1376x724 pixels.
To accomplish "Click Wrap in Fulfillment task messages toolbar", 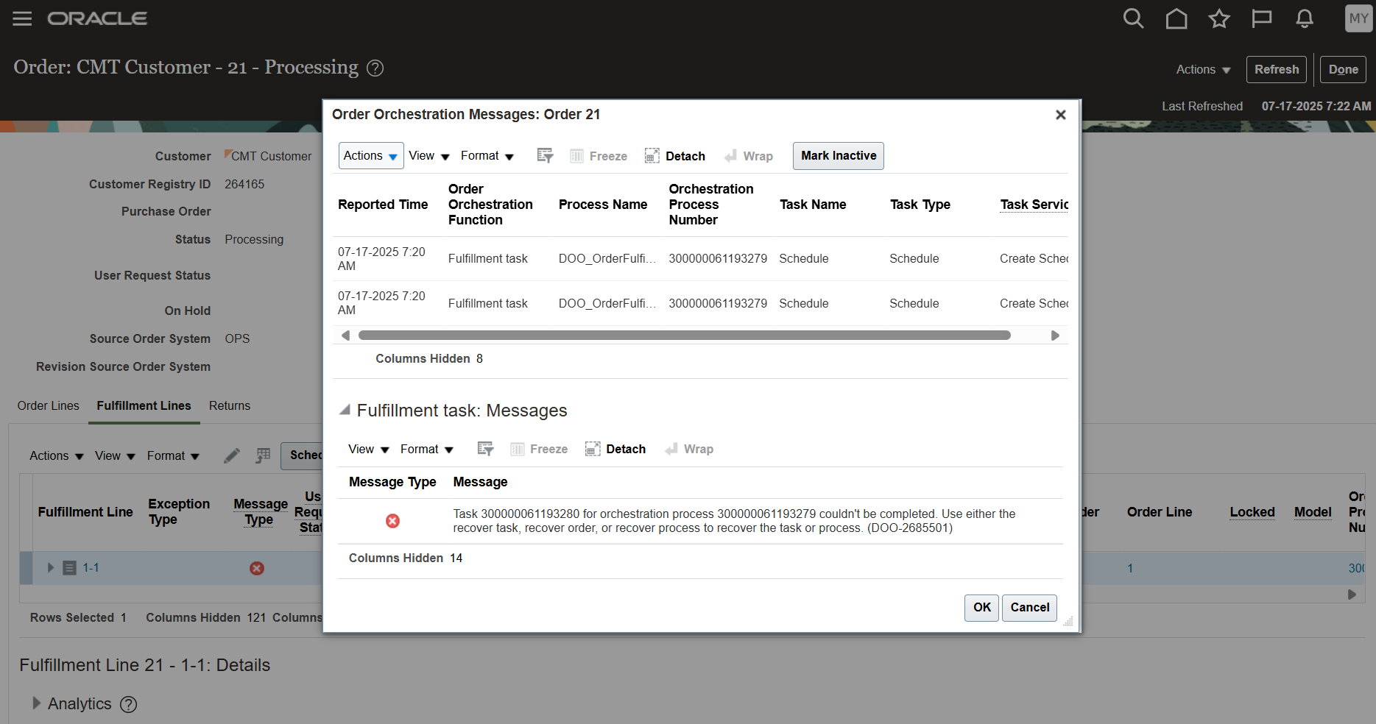I will pyautogui.click(x=689, y=449).
